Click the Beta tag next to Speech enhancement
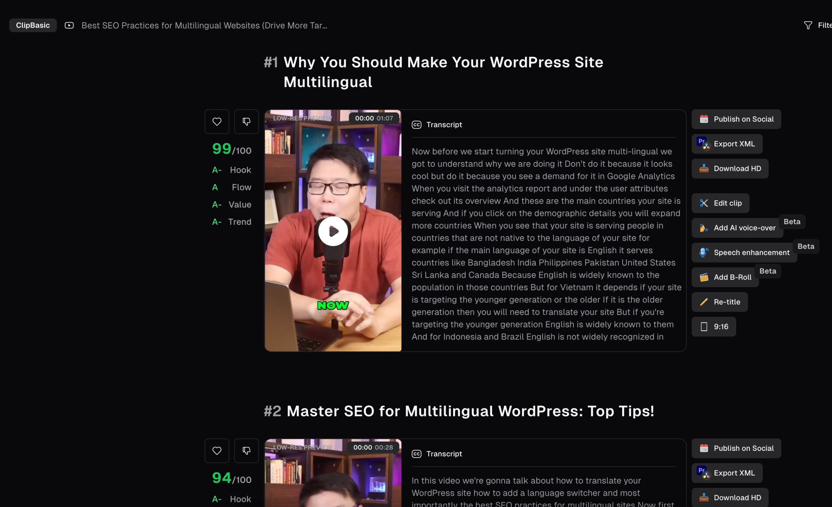 pyautogui.click(x=806, y=247)
